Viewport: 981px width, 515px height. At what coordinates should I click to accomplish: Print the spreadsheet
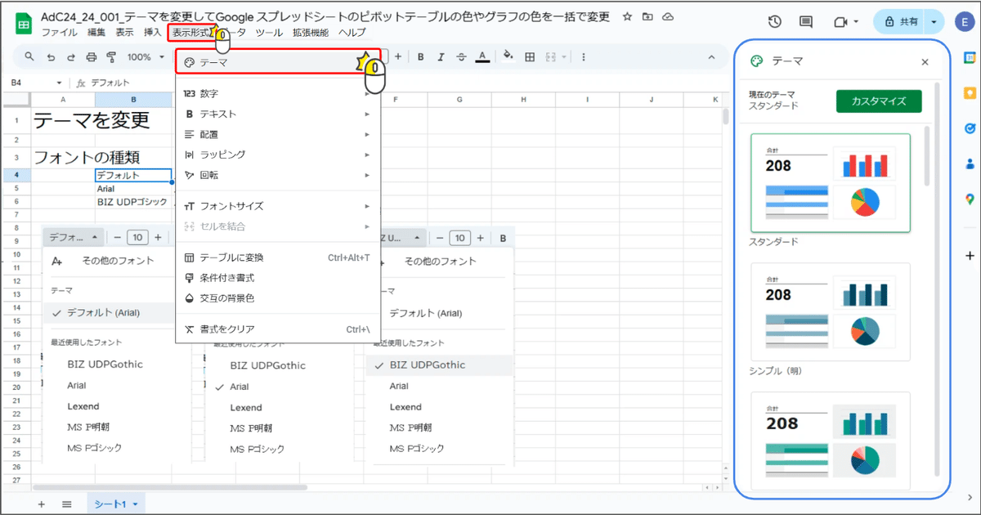[x=92, y=57]
